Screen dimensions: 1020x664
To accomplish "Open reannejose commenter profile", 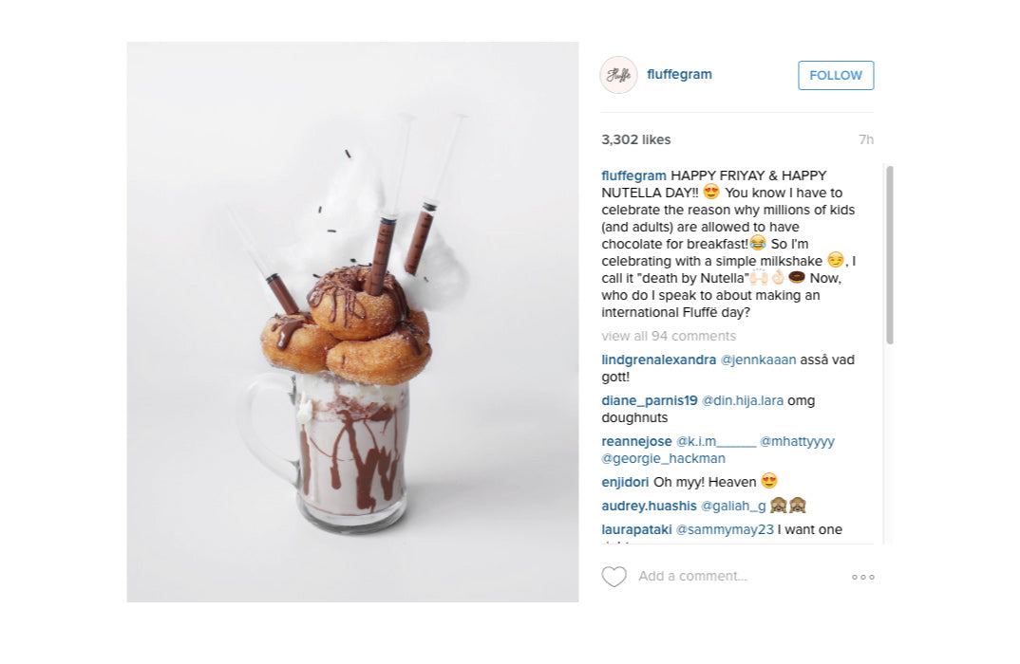I will [636, 442].
